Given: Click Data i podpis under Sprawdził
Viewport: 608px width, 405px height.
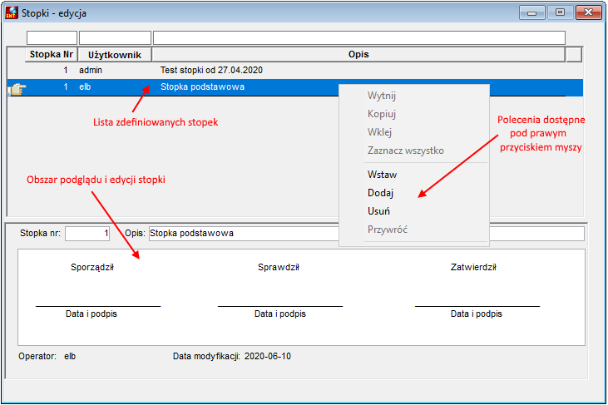Looking at the screenshot, I should [280, 314].
